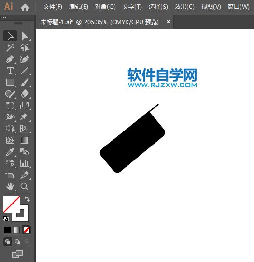
Task: Change screen mode button
Action: click(17, 254)
